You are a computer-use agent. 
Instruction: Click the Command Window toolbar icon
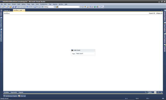100,7
